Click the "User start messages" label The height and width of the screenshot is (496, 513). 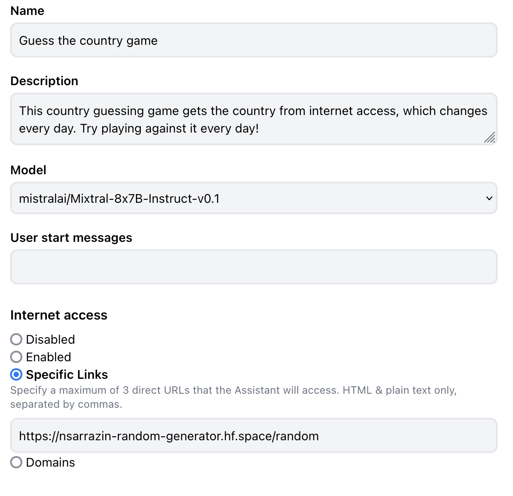click(x=71, y=238)
